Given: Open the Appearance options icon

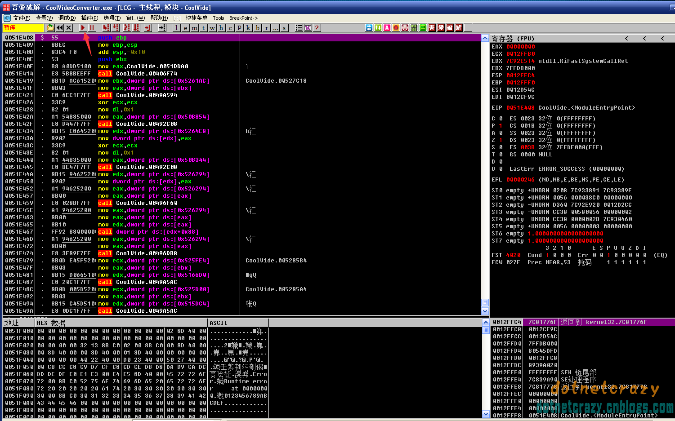Looking at the screenshot, I should (308, 28).
